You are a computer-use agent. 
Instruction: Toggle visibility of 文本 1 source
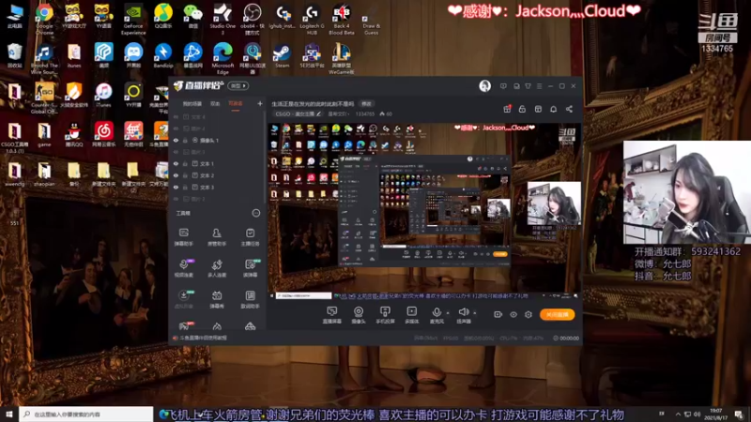coord(176,163)
